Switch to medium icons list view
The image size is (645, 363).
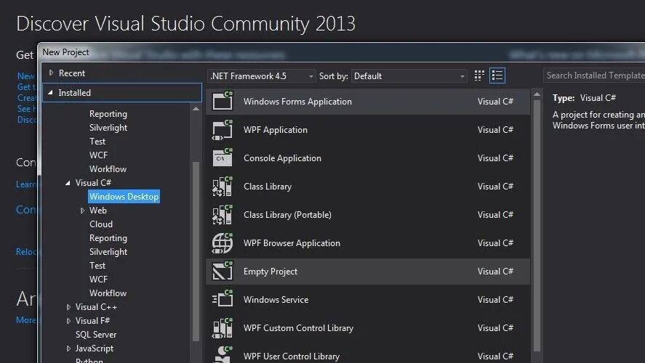(497, 76)
